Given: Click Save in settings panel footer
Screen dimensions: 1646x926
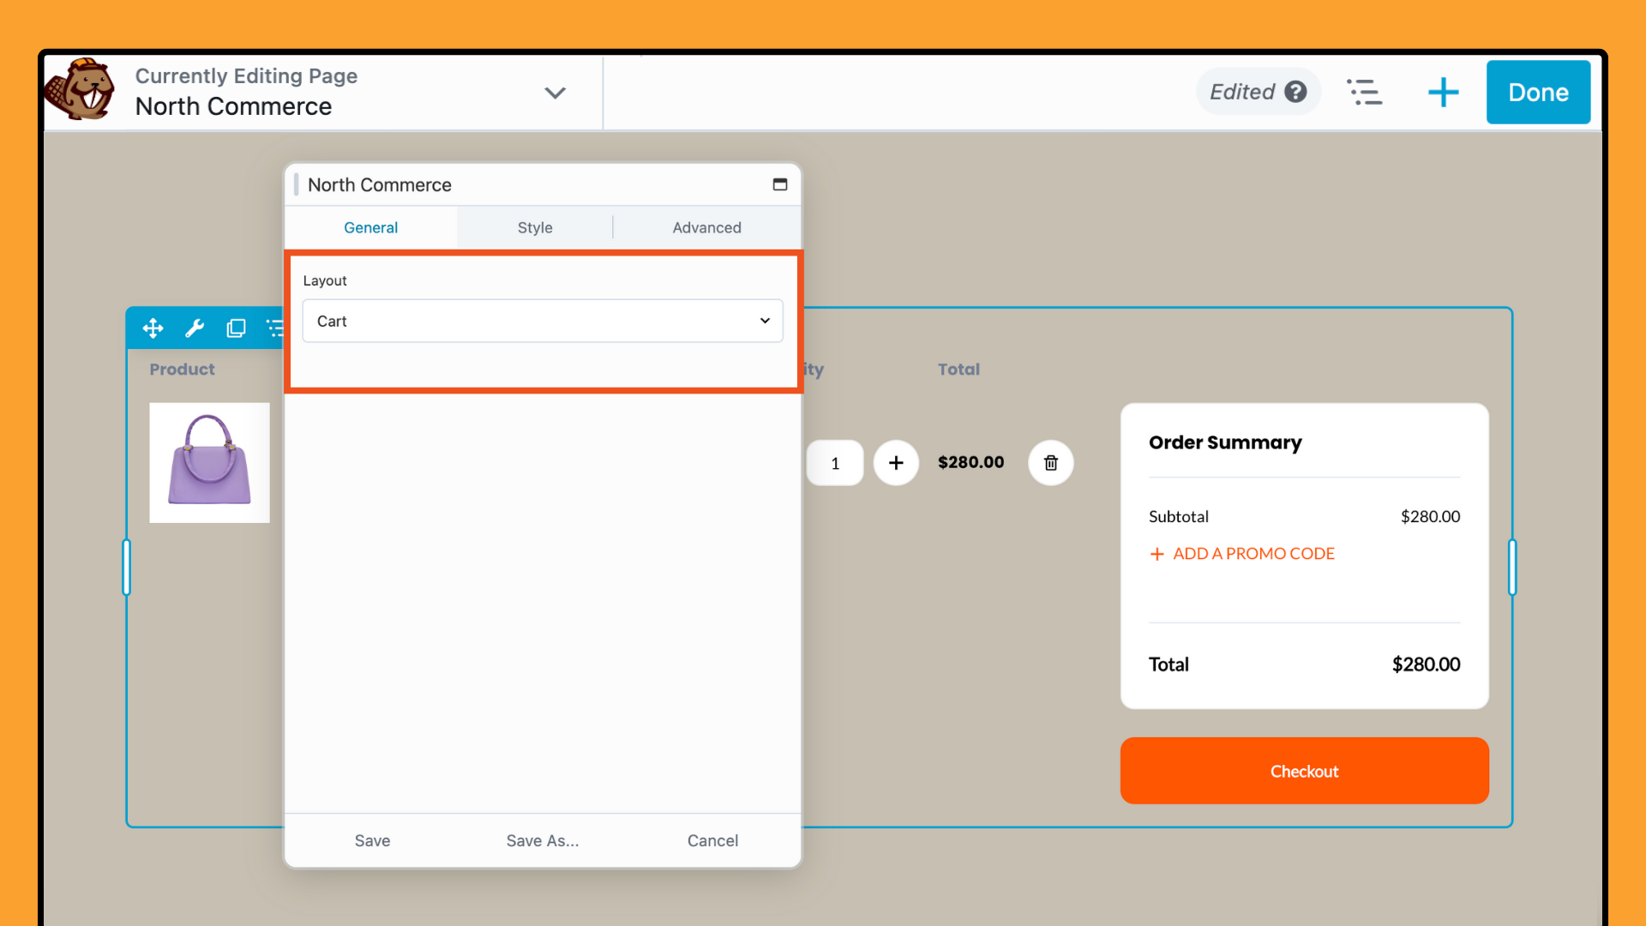Looking at the screenshot, I should point(372,840).
